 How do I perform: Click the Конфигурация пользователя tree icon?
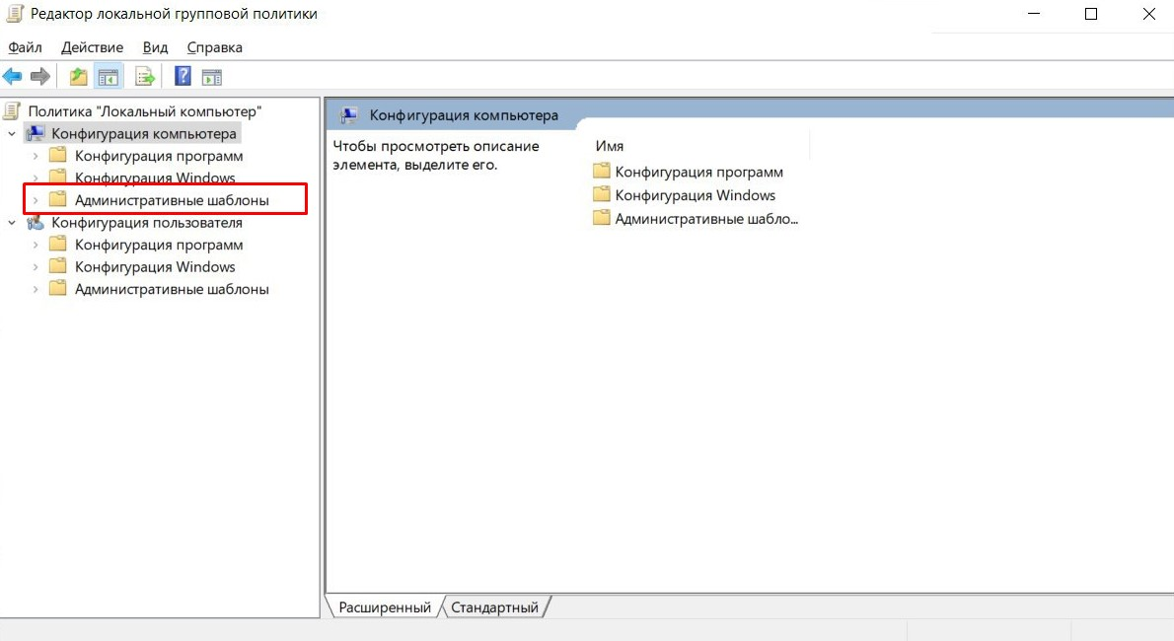point(36,223)
